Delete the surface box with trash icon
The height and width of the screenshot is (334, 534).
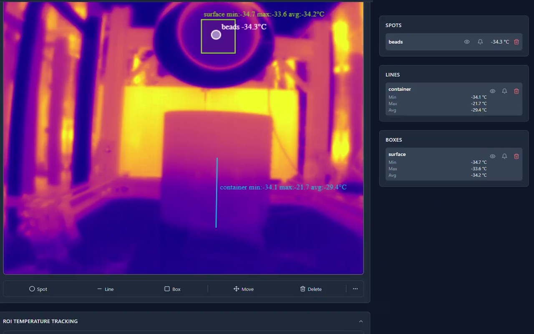[516, 156]
